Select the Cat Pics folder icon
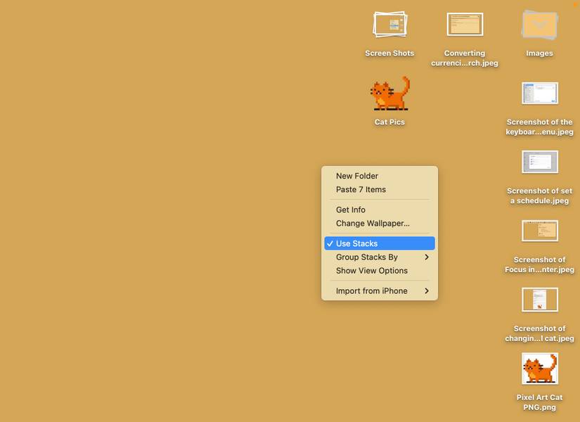 390,94
